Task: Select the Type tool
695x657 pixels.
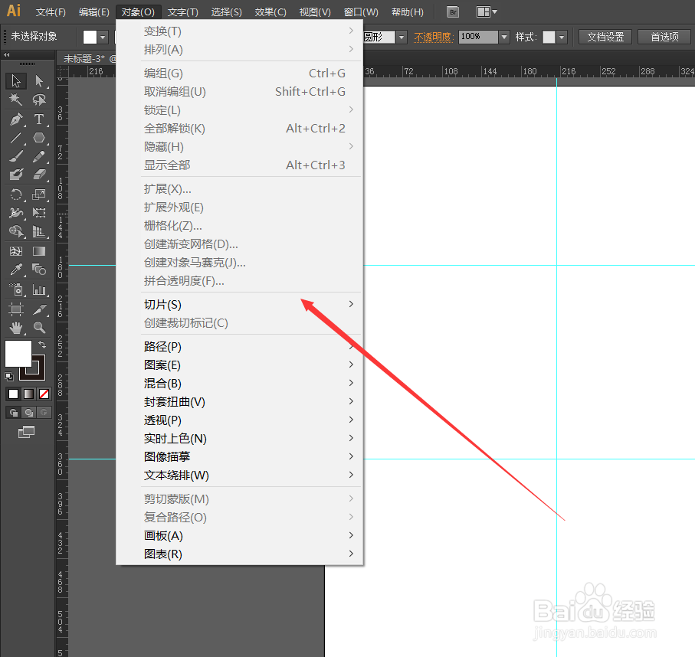Action: pos(39,119)
